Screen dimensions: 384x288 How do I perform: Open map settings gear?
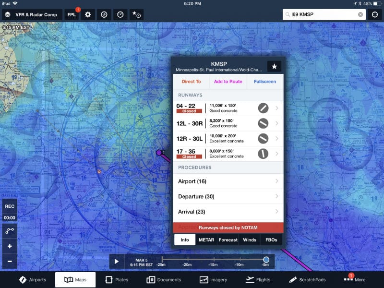tap(88, 15)
